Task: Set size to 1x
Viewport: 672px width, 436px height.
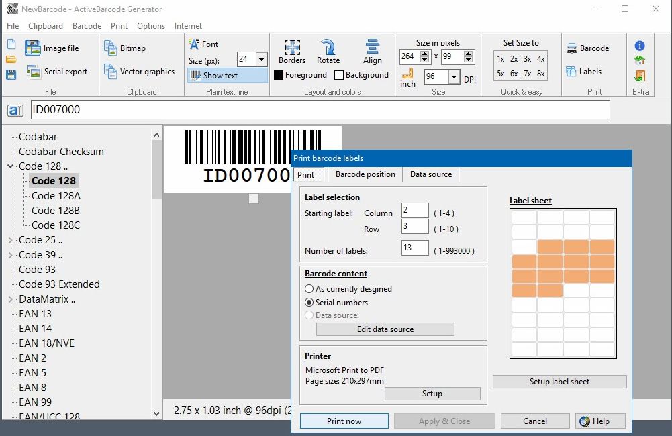Action: click(x=501, y=59)
